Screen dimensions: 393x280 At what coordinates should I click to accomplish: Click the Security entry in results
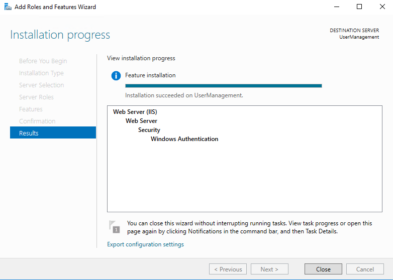[149, 130]
